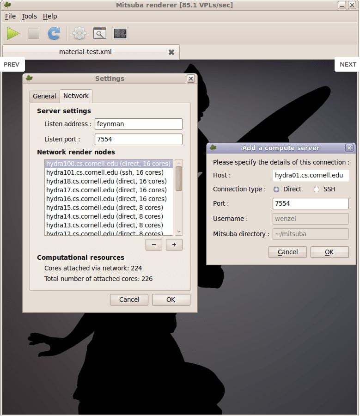Image resolution: width=360 pixels, height=416 pixels.
Task: Close the Settings dialog with the X
Action: click(190, 79)
